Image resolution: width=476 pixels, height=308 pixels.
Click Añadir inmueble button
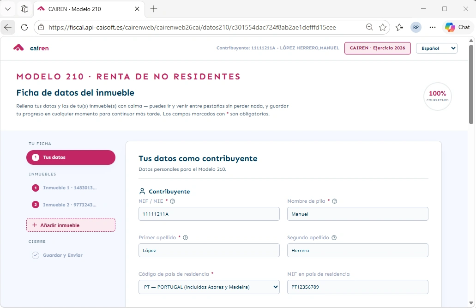point(71,225)
